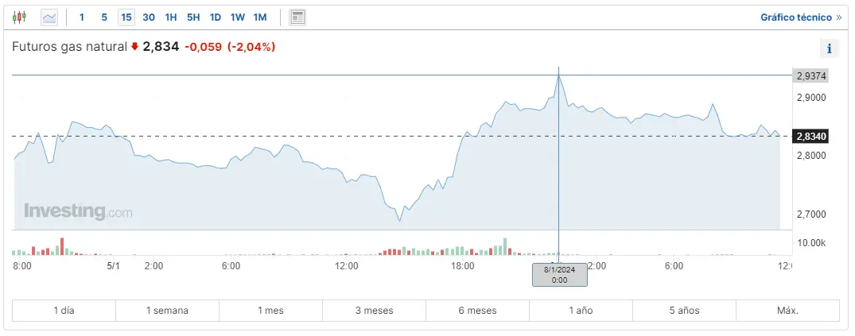This screenshot has width=855, height=336.
Task: Set interval to 5 minutes
Action: [x=104, y=17]
